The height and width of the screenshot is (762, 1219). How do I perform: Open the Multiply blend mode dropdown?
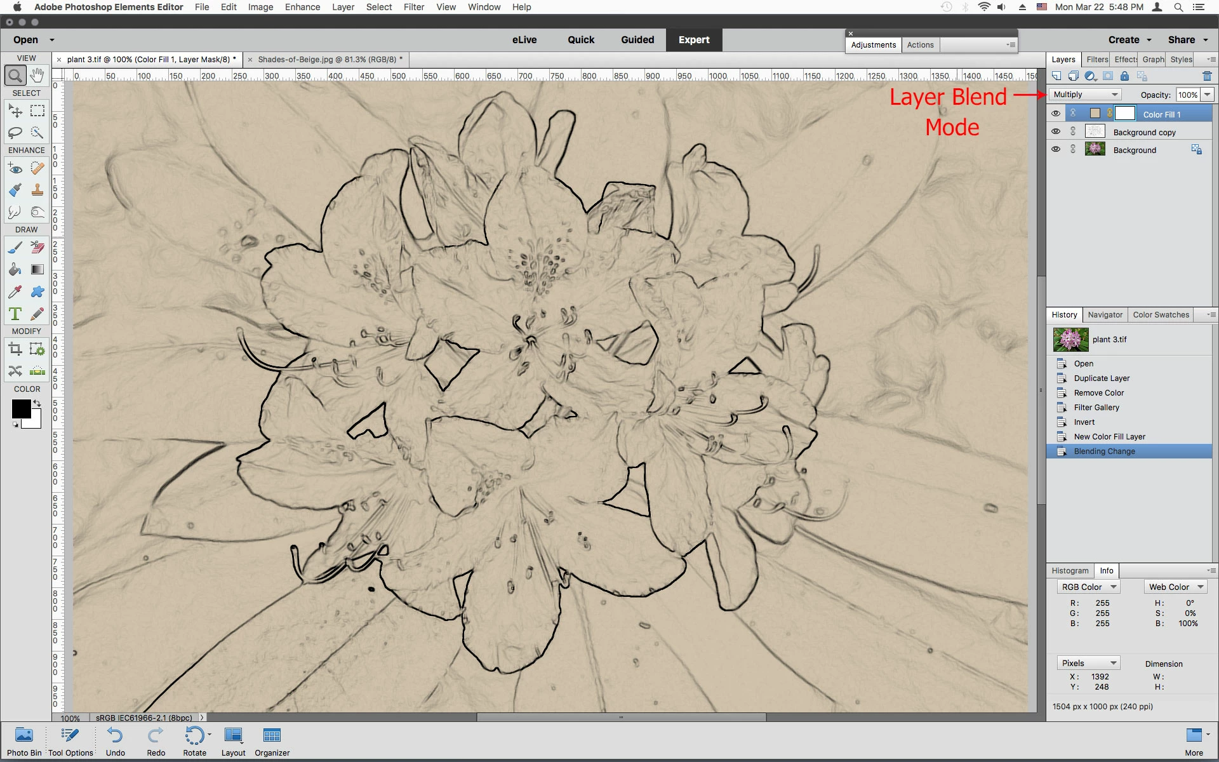click(x=1084, y=95)
